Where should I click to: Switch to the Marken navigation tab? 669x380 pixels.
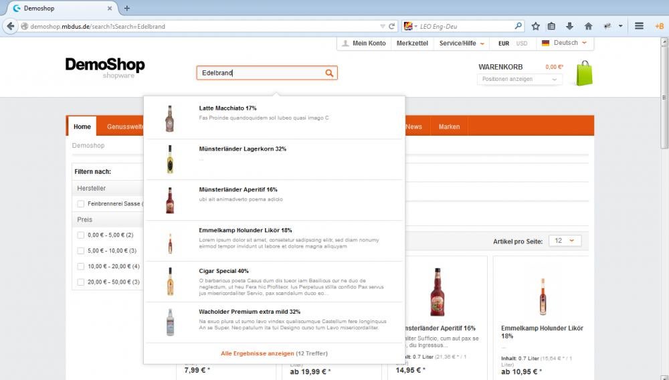[449, 126]
